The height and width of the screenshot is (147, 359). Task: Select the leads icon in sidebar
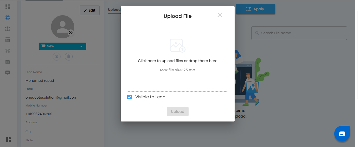[8, 18]
